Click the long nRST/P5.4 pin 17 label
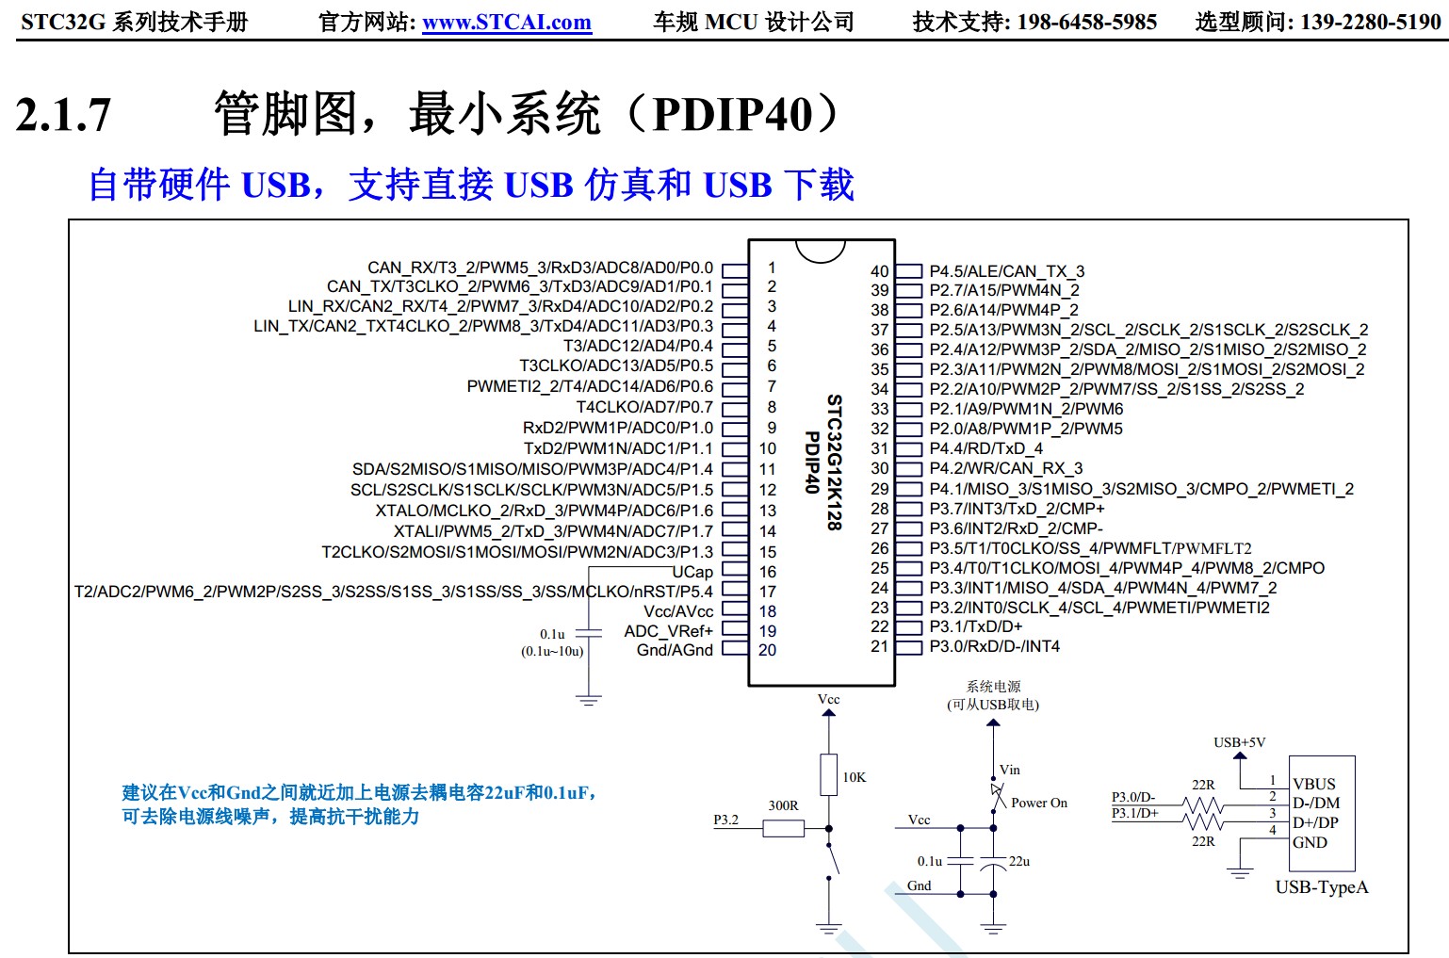The width and height of the screenshot is (1449, 958). tap(394, 592)
